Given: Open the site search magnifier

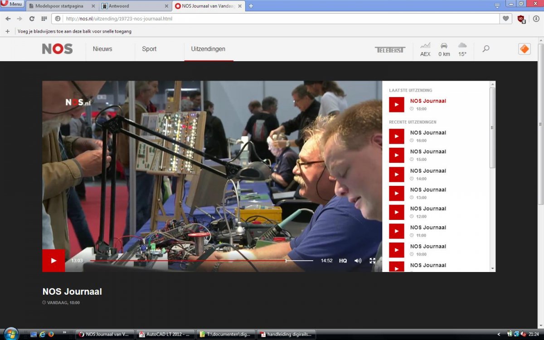Looking at the screenshot, I should 486,49.
